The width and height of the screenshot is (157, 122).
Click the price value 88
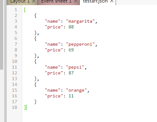point(71,27)
